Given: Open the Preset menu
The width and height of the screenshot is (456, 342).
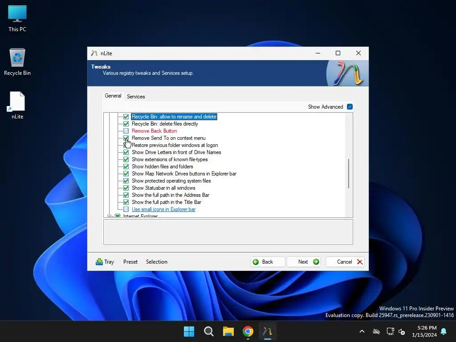Looking at the screenshot, I should coord(130,262).
